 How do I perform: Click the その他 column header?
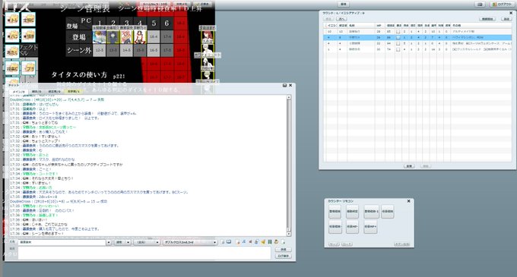pyautogui.click(x=481, y=25)
